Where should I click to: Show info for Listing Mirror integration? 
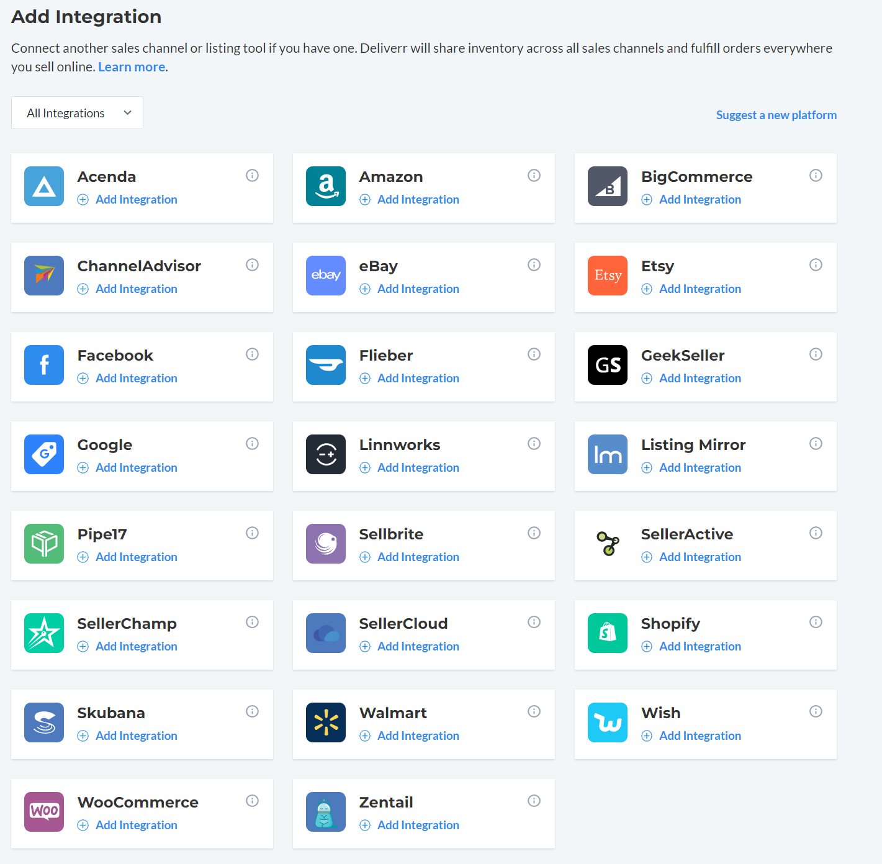[x=816, y=444]
